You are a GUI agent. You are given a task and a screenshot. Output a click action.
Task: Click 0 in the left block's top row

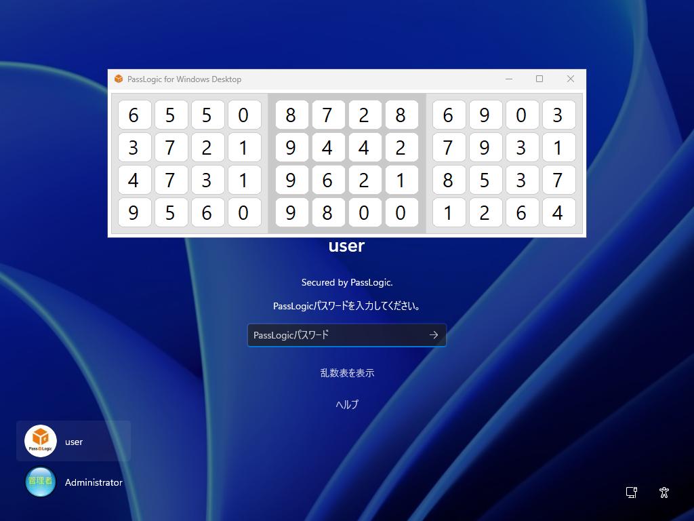point(244,115)
